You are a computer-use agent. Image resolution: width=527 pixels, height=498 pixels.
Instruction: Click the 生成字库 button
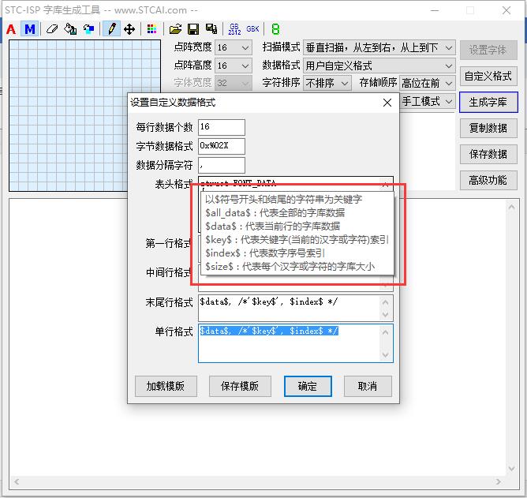(x=488, y=103)
